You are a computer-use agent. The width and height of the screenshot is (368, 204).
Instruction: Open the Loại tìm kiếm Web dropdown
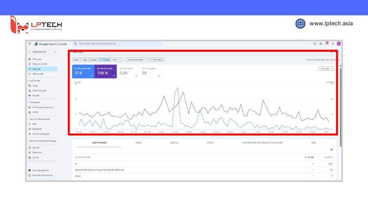(137, 60)
